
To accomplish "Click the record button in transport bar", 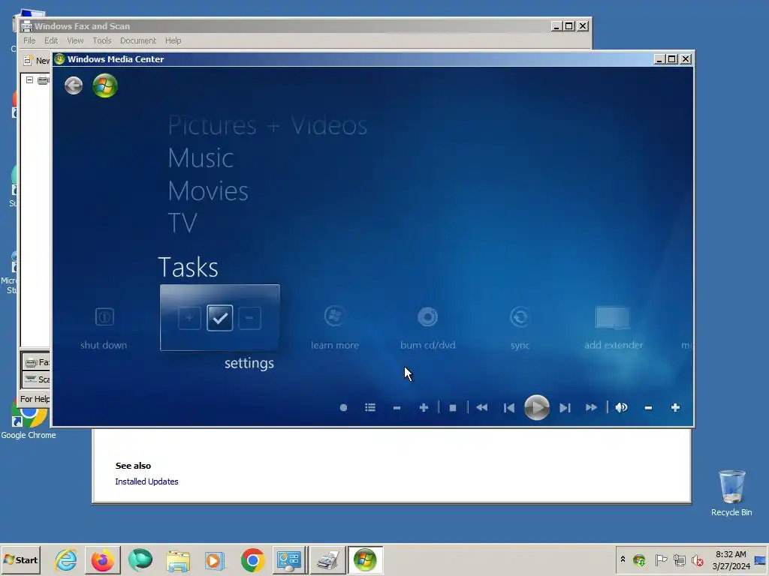I will coord(343,407).
